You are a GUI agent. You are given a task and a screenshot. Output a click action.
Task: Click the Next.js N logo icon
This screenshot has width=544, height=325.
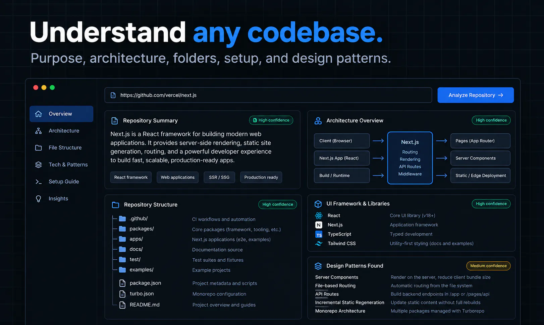click(x=319, y=225)
